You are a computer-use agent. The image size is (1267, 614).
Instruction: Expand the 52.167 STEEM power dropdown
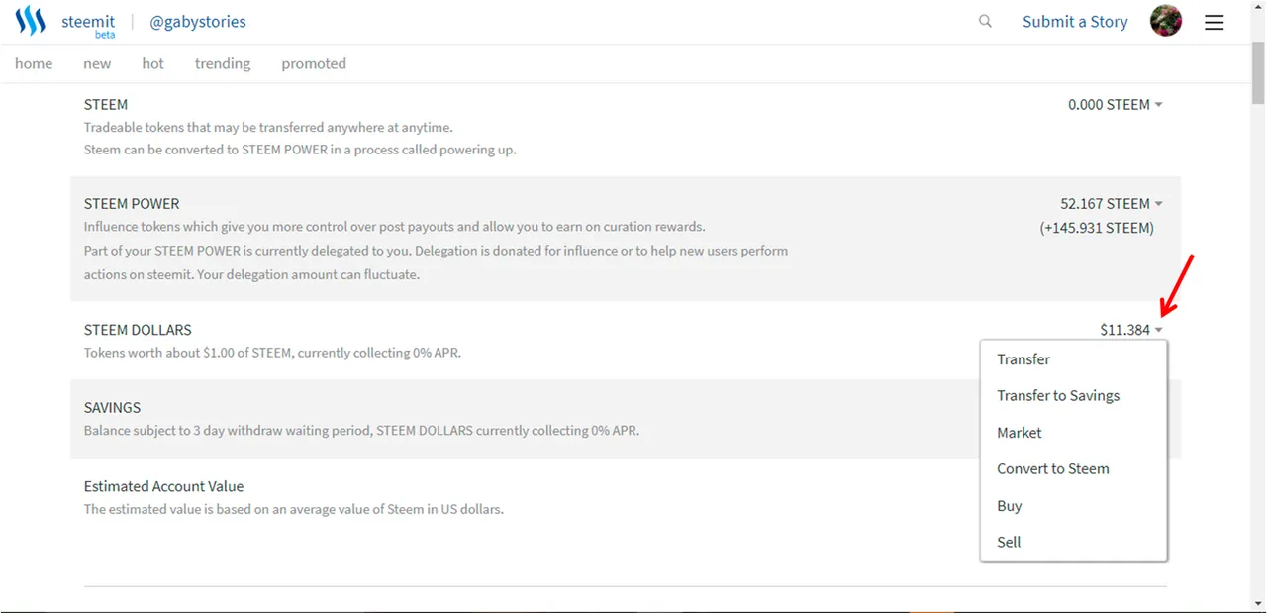1111,203
